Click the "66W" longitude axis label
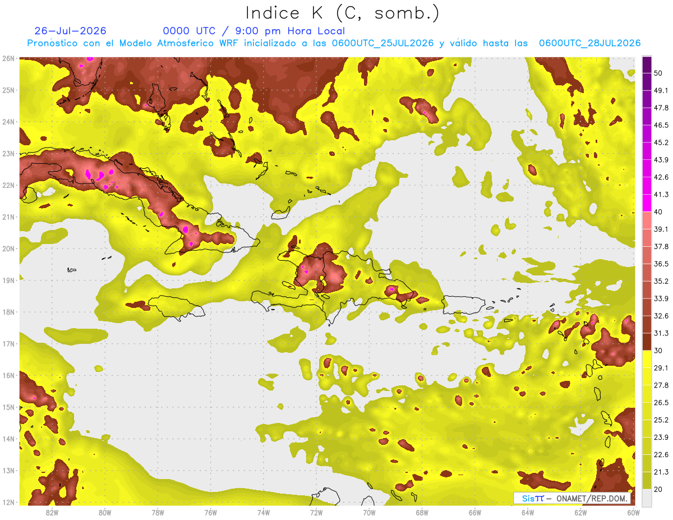This screenshot has height=520, width=673. click(x=475, y=512)
